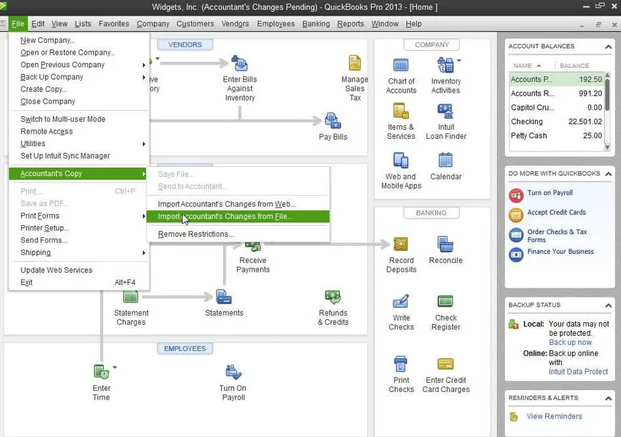Sort by Balance column header
The width and height of the screenshot is (621, 437).
[x=574, y=66]
